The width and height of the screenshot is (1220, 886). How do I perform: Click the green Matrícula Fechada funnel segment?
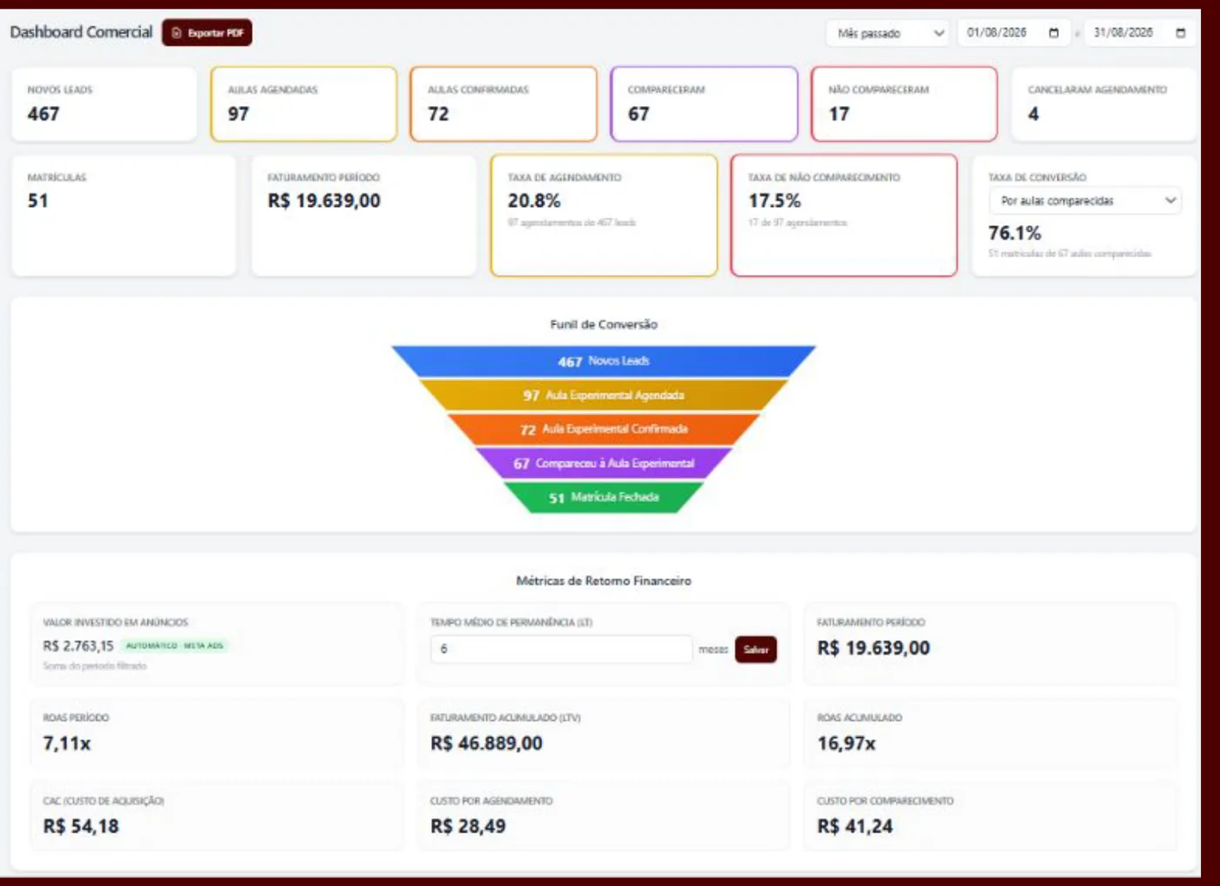(604, 497)
